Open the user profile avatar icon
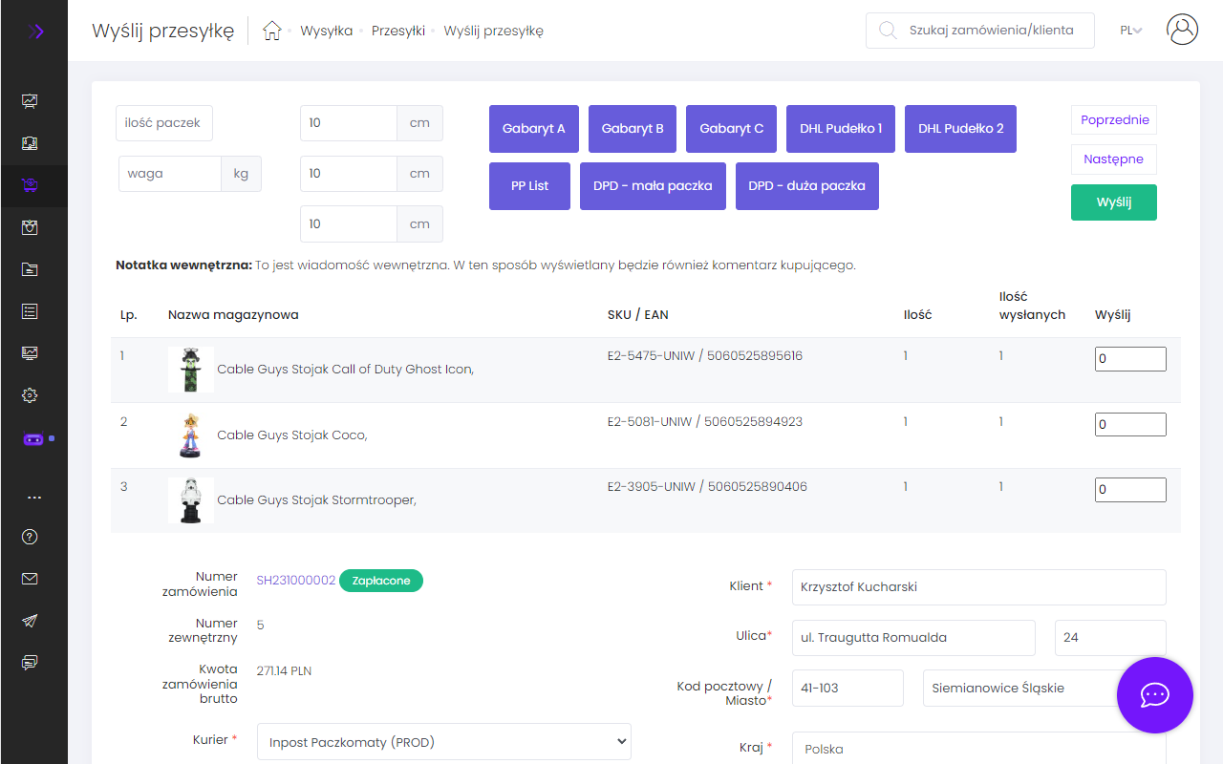Image resolution: width=1223 pixels, height=764 pixels. click(1182, 30)
